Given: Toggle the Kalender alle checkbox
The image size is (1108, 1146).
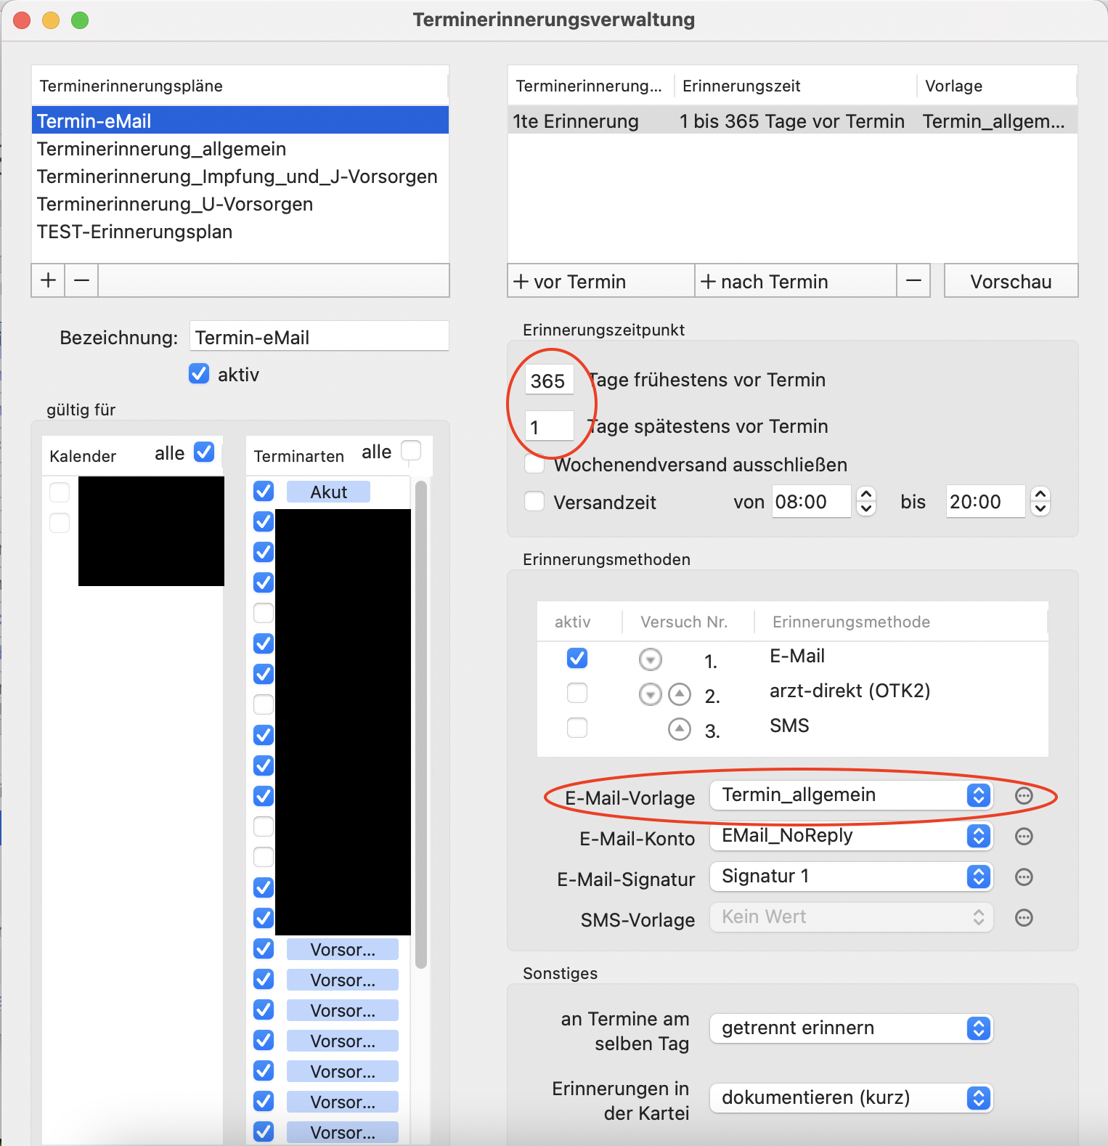Looking at the screenshot, I should [x=205, y=452].
